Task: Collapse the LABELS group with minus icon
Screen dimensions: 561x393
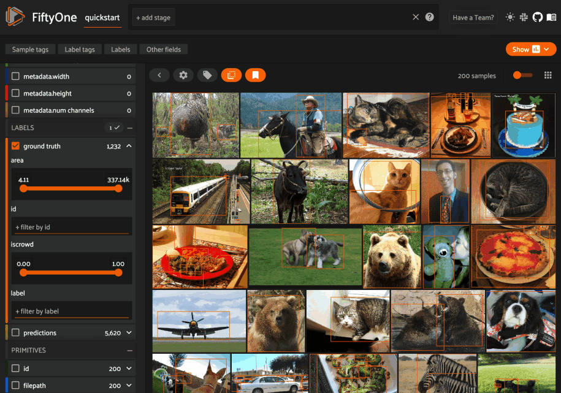Action: point(130,128)
